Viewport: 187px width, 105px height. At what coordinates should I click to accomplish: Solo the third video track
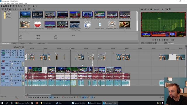tap(23, 55)
